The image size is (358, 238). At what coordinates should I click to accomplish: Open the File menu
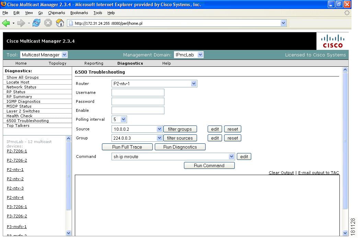[5, 13]
